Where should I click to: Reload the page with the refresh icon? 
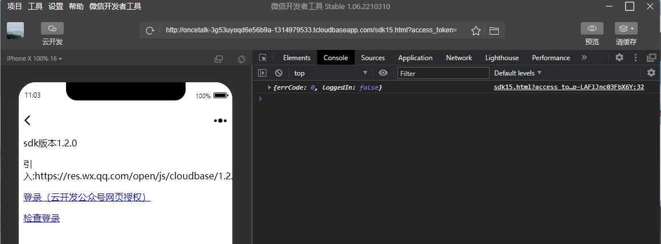(150, 30)
